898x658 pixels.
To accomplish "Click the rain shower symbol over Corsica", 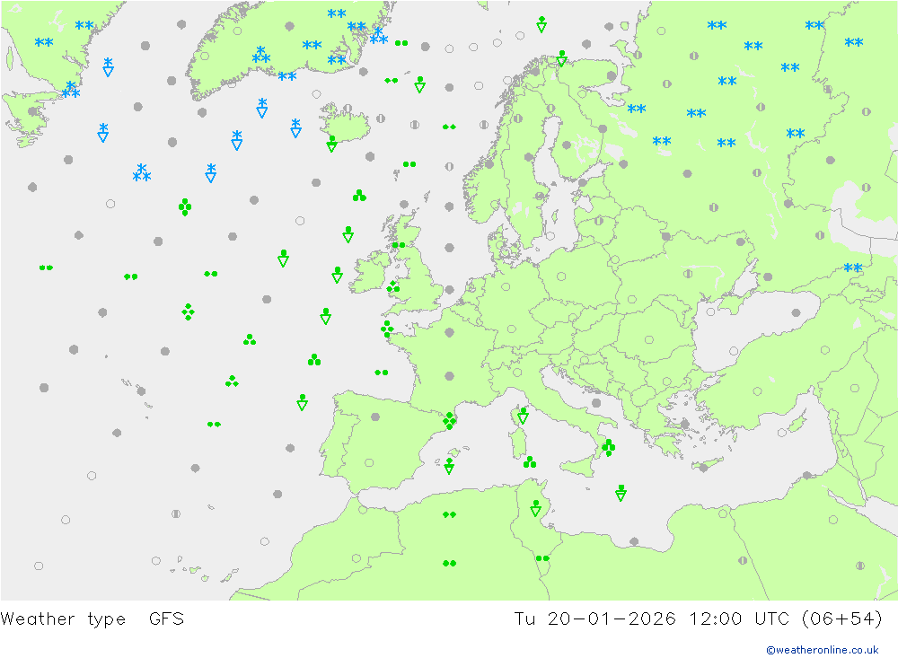I will point(523,416).
